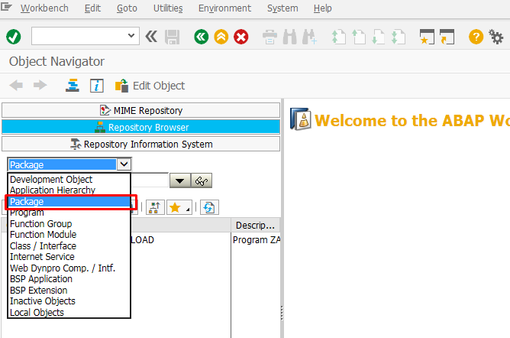Collapse command field with double chevron icon
The width and height of the screenshot is (510, 338).
(151, 36)
